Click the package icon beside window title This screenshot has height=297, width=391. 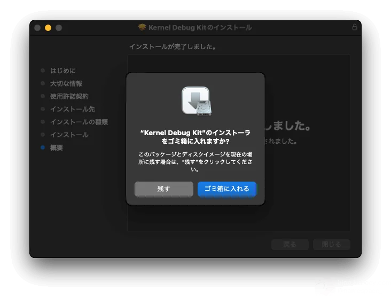coord(142,27)
